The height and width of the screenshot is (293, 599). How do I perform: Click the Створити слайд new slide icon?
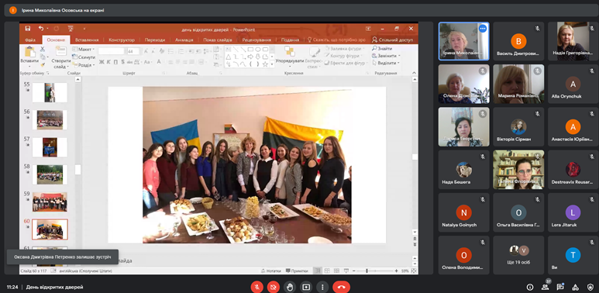61,52
